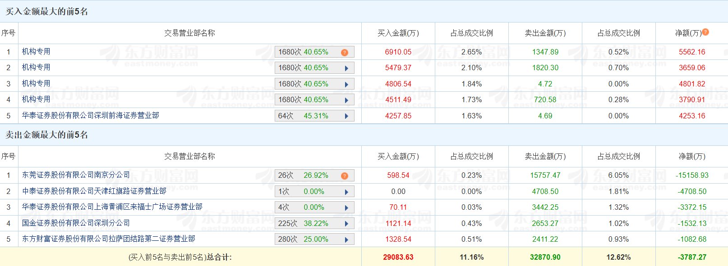Screen dimensions: 728x266
Task: Open 东莞证券股份有限公司南京分公司 link
Action: click(x=76, y=175)
